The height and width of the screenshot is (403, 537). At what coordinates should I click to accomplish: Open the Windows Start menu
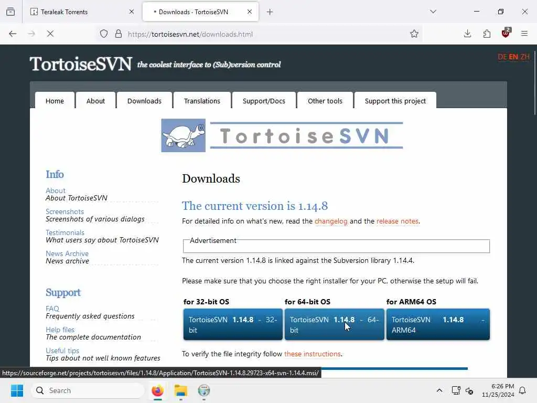(x=17, y=390)
